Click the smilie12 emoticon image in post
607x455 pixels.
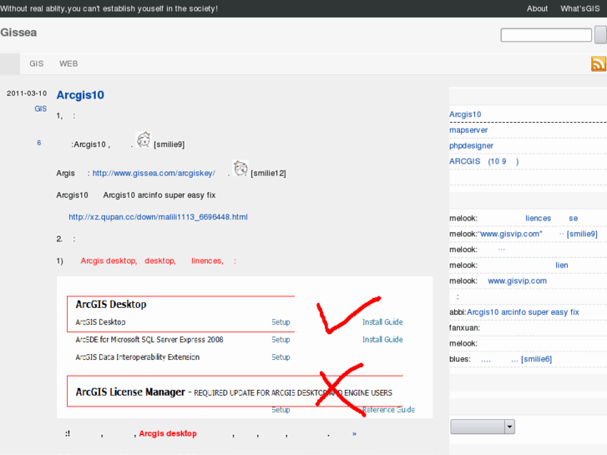tap(240, 169)
